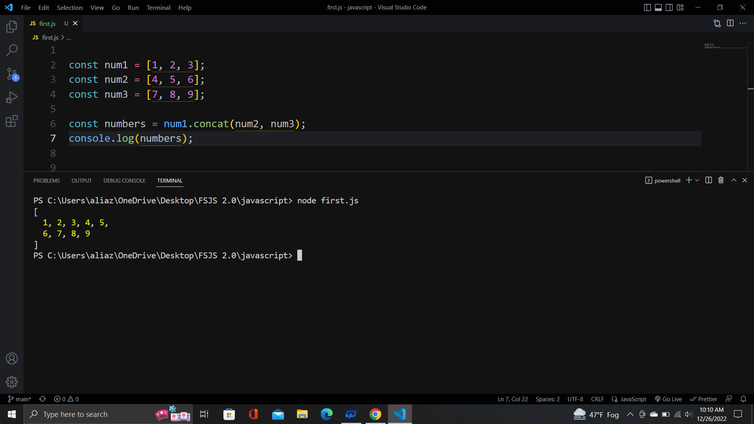Click the Kill Terminal trash icon

coord(721,180)
